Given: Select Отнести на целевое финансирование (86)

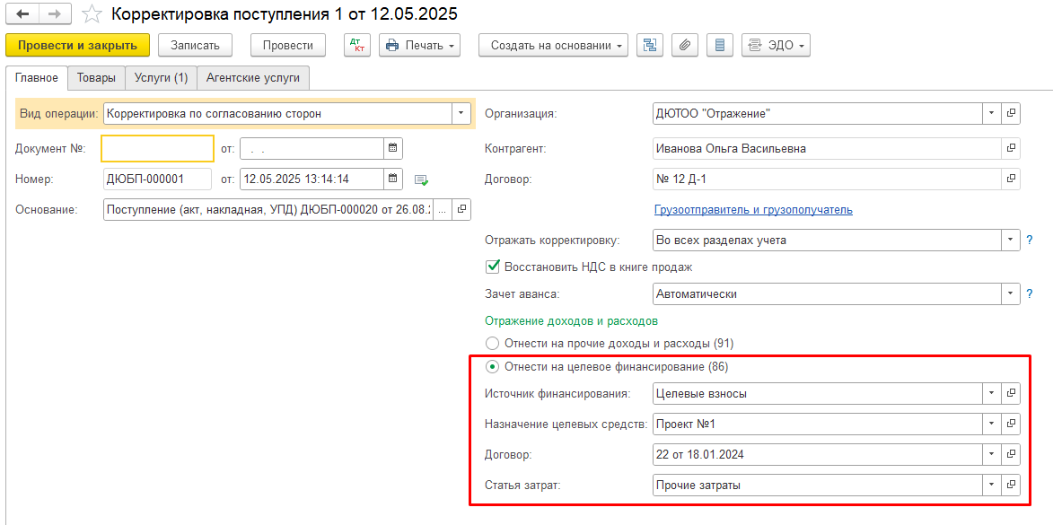Looking at the screenshot, I should pyautogui.click(x=492, y=366).
